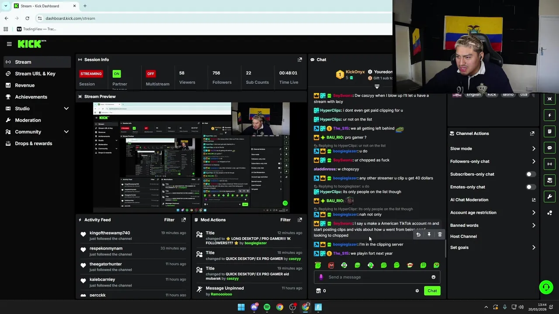Open Banned words settings chevron
Viewport: 559px width, 314px height.
coord(534,225)
